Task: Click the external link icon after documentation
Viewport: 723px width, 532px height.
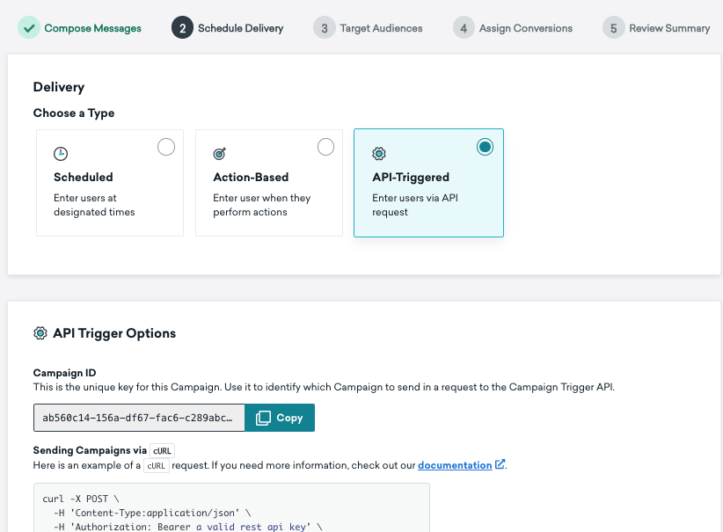Action: [500, 464]
